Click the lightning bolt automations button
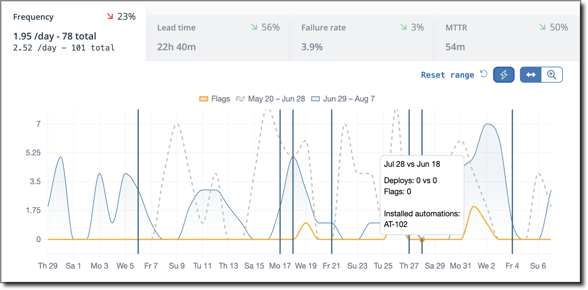Screen dimensions: 588x290 click(504, 75)
